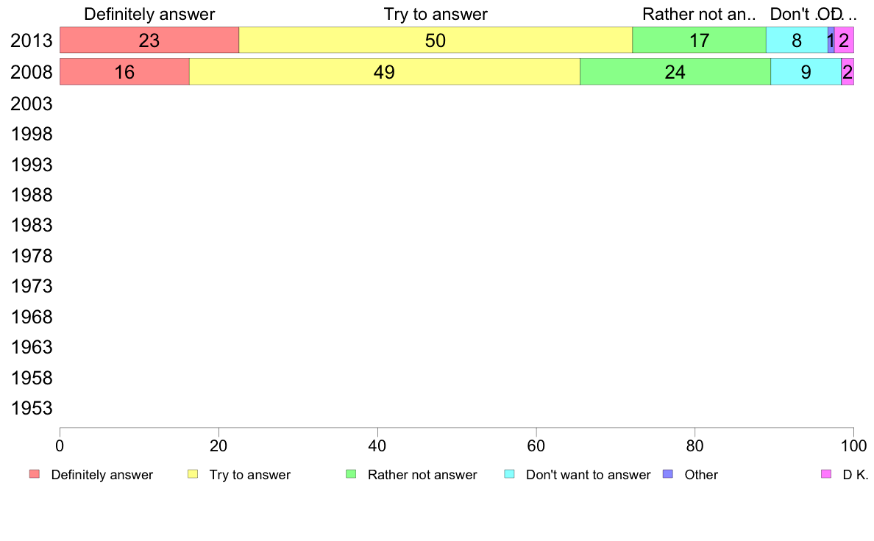Image resolution: width=874 pixels, height=541 pixels.
Task: Click the green Rather not answer legend swatch
Action: (351, 474)
